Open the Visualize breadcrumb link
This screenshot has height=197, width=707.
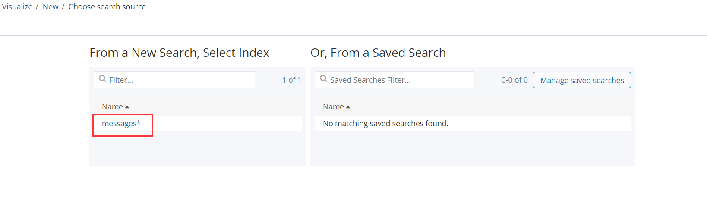(x=17, y=7)
